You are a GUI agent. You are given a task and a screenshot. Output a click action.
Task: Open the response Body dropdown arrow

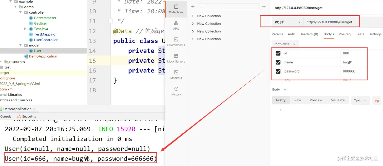pyautogui.click(x=284, y=89)
